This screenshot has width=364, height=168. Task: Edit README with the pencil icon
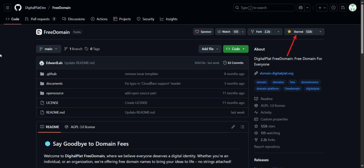click(233, 127)
